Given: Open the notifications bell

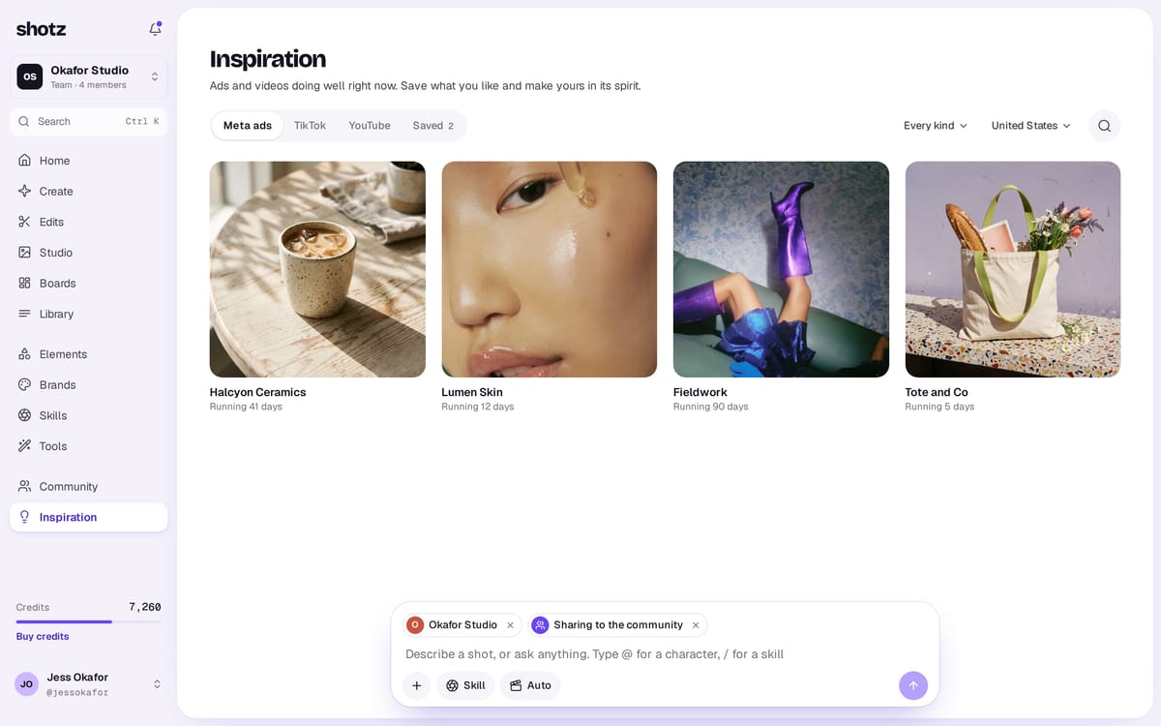Looking at the screenshot, I should pos(155,29).
